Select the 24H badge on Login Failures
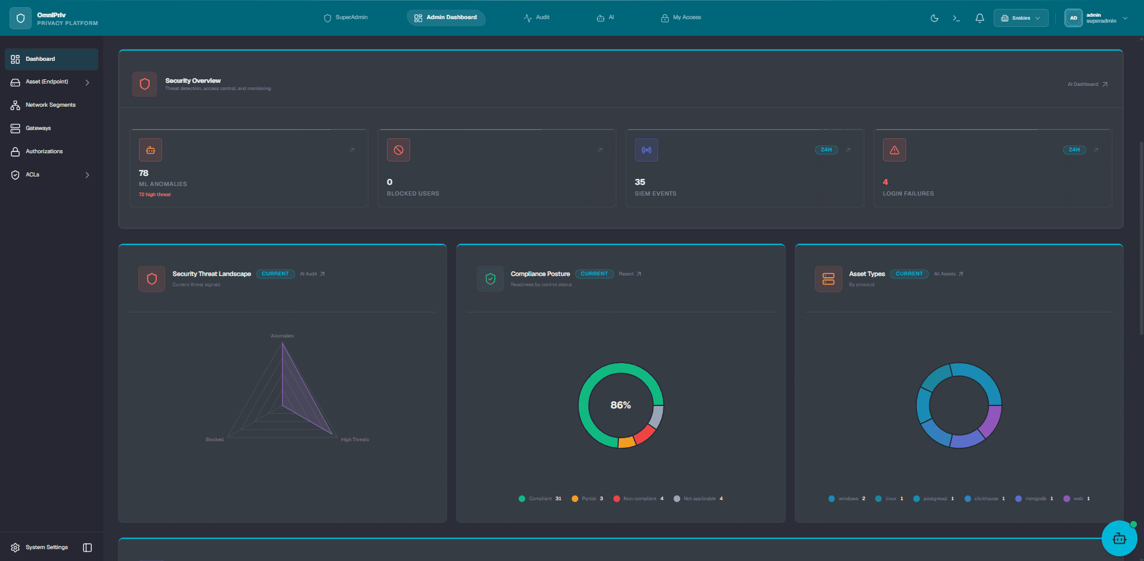The height and width of the screenshot is (561, 1144). pyautogui.click(x=1074, y=150)
